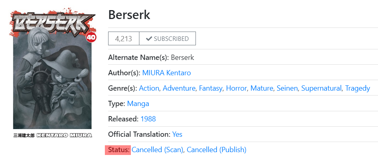This screenshot has height=157, width=378.
Task: Open the Horror genre link
Action: coord(236,88)
